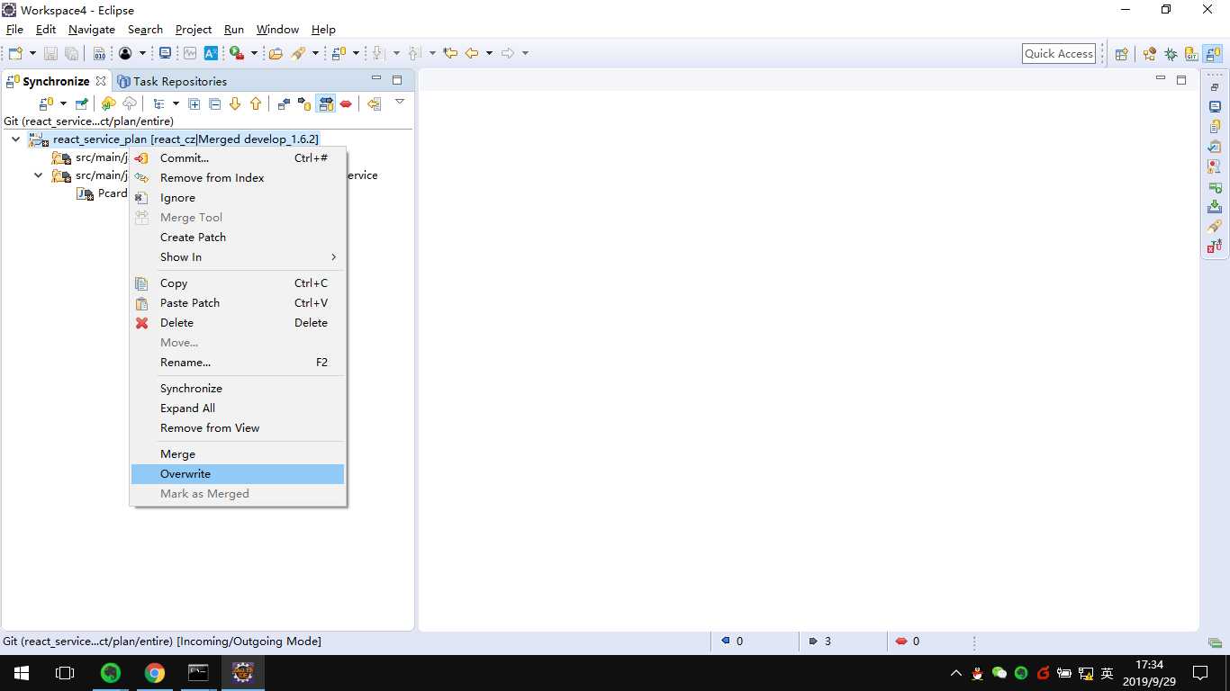Enable Incoming Mode toggle
1230x691 pixels.
[284, 103]
